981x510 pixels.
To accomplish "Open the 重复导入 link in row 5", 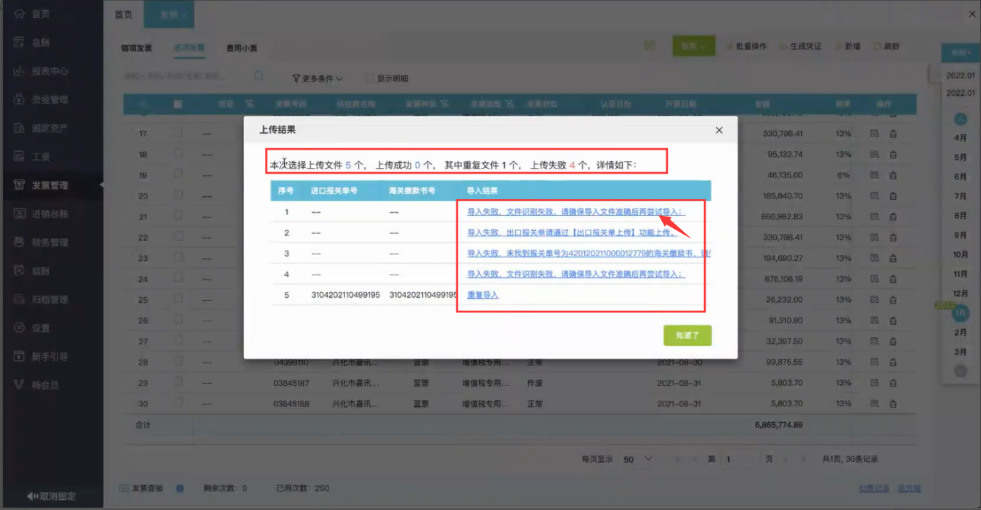I will point(483,295).
